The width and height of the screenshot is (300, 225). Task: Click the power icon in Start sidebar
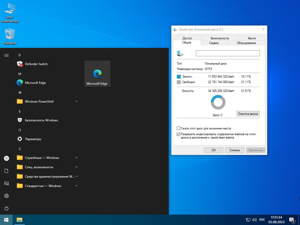click(x=6, y=208)
